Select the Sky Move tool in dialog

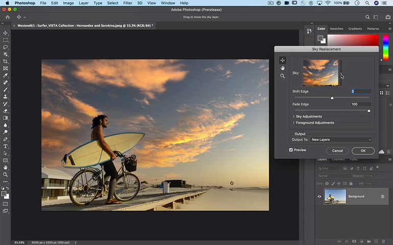282,60
